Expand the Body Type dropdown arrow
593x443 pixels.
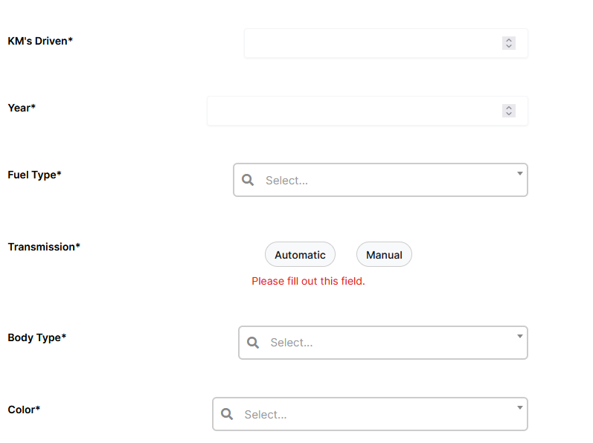pos(519,336)
